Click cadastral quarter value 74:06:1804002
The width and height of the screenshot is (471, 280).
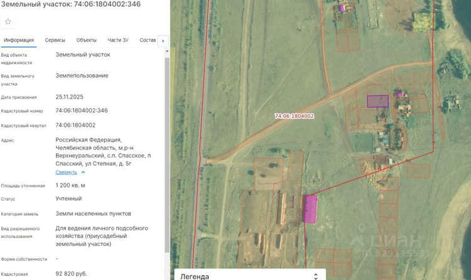pyautogui.click(x=75, y=126)
